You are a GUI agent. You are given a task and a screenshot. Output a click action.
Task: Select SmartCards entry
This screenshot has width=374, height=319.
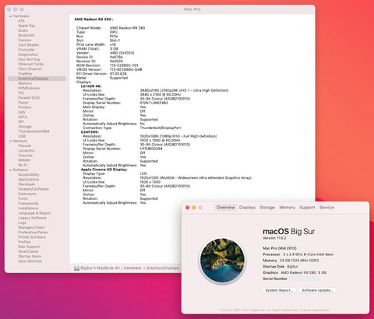(x=28, y=251)
